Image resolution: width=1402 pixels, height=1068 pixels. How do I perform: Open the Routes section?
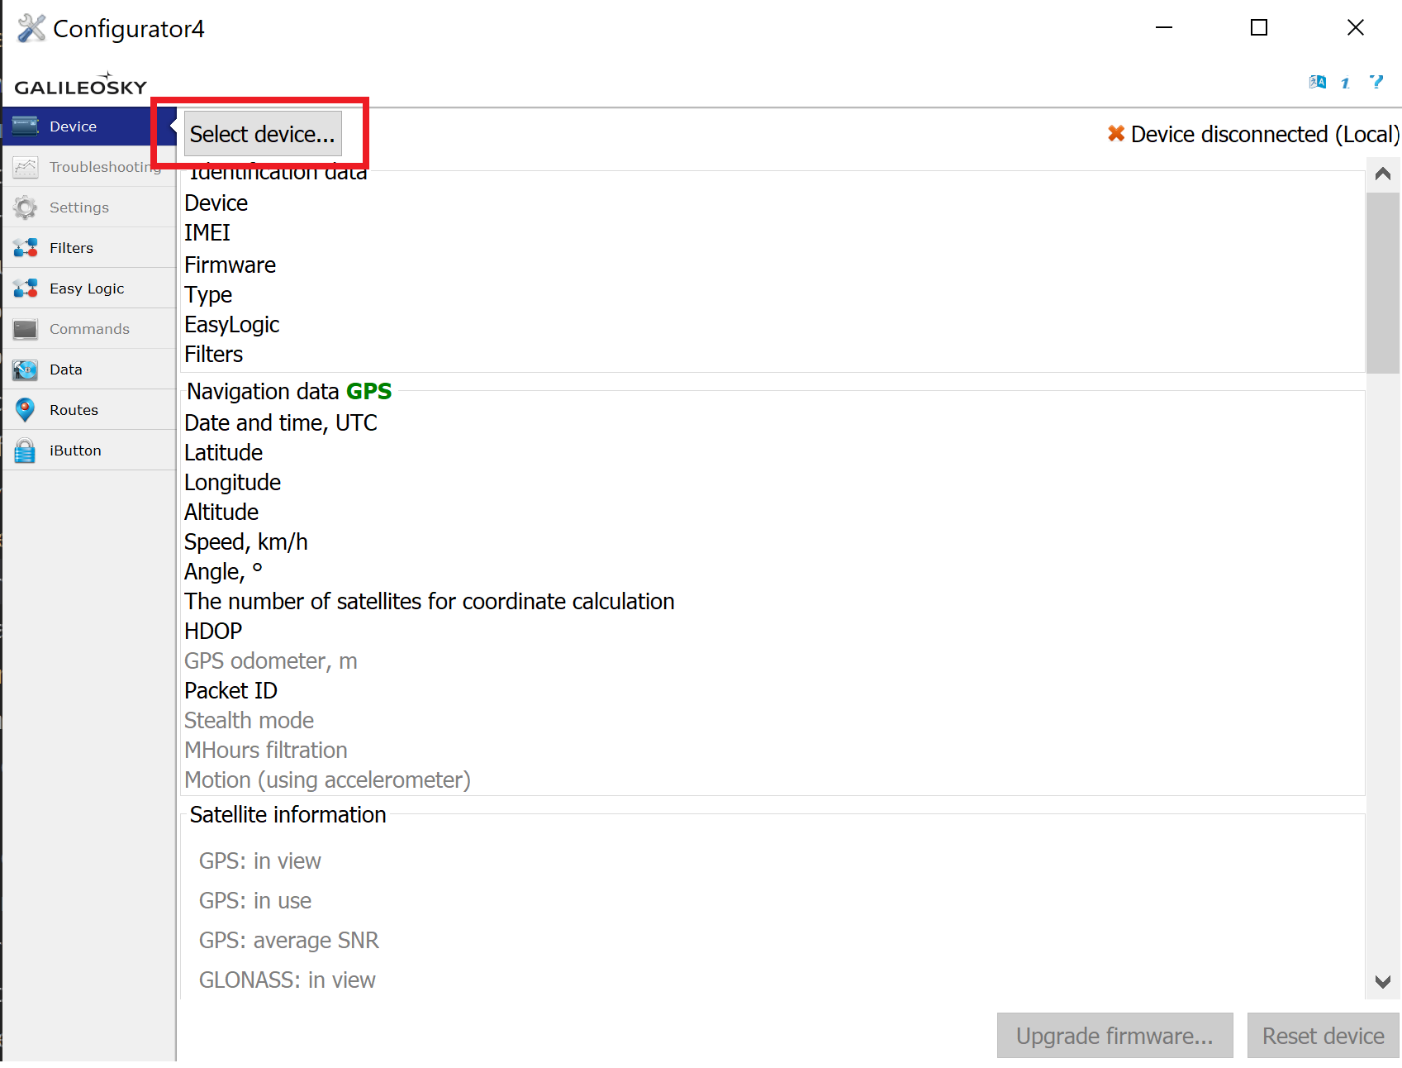tap(89, 410)
